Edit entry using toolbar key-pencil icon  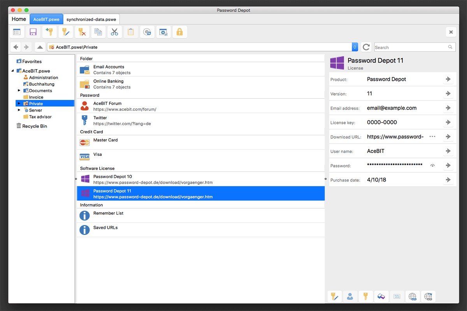point(66,32)
